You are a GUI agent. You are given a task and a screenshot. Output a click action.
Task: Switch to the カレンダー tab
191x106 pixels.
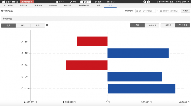point(8,6)
